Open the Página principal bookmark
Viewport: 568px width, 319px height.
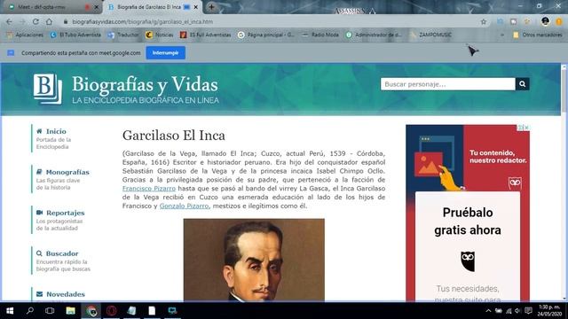[x=266, y=35]
